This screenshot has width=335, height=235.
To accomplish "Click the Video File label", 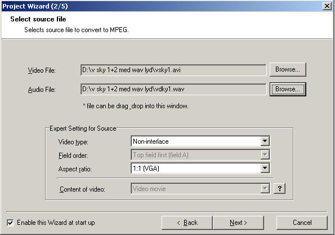I will (42, 70).
